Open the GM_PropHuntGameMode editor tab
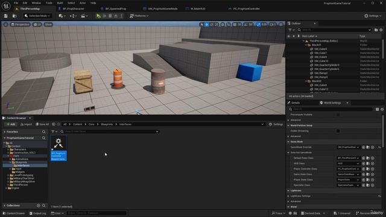Viewport: 386px width, 217px height. coord(162,8)
